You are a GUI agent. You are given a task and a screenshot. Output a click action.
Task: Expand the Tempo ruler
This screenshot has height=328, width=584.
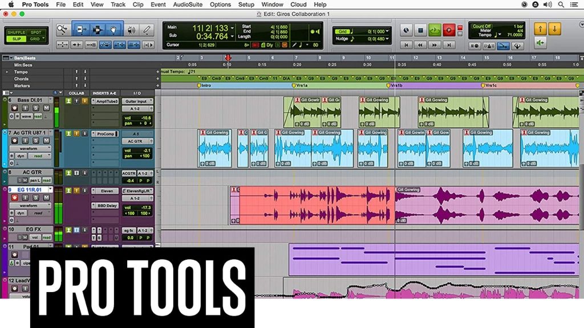(7, 72)
